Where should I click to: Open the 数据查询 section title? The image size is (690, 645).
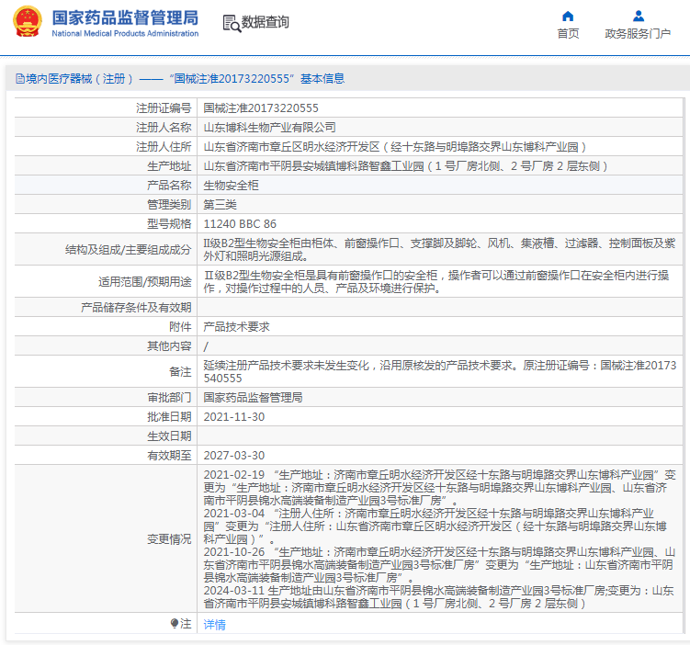point(265,23)
